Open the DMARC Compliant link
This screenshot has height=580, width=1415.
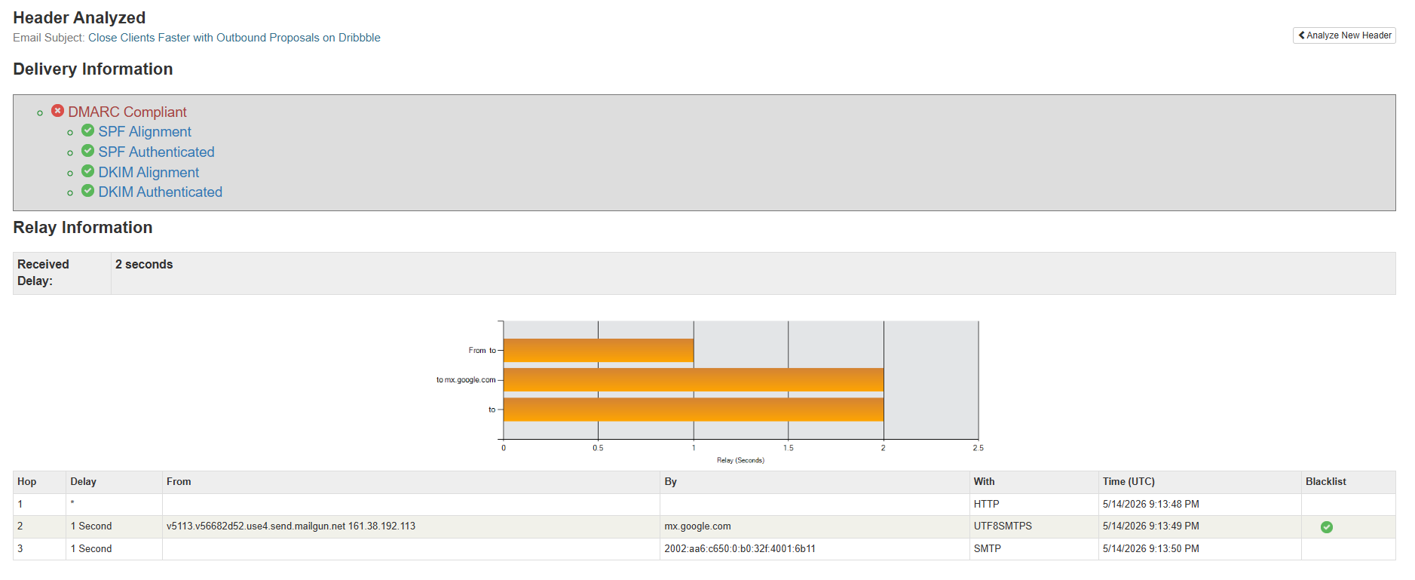[x=127, y=112]
